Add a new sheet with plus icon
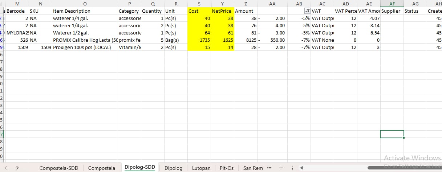442x172 pixels. pyautogui.click(x=280, y=168)
